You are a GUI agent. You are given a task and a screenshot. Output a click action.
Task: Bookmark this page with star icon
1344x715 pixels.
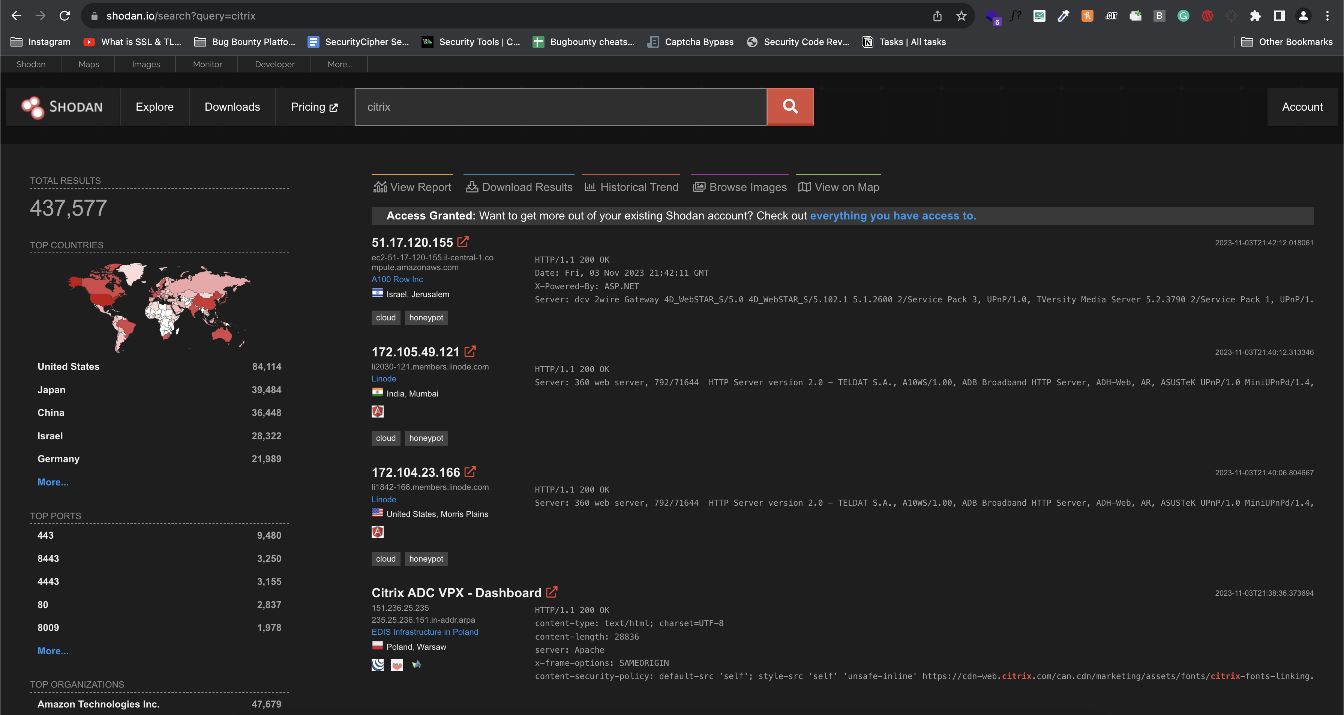coord(961,16)
